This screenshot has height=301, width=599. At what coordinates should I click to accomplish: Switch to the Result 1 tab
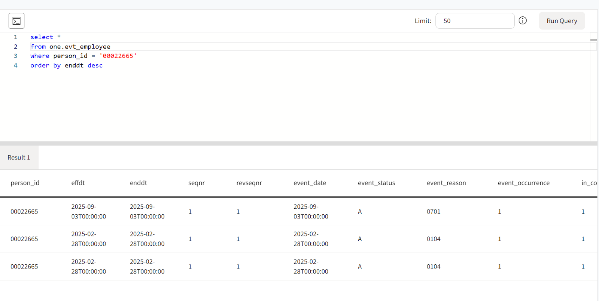19,158
